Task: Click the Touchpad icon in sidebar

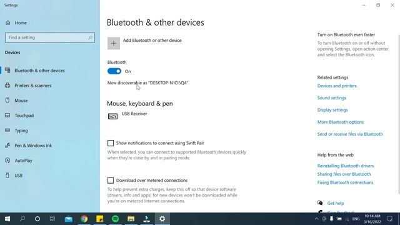Action: [x=7, y=115]
